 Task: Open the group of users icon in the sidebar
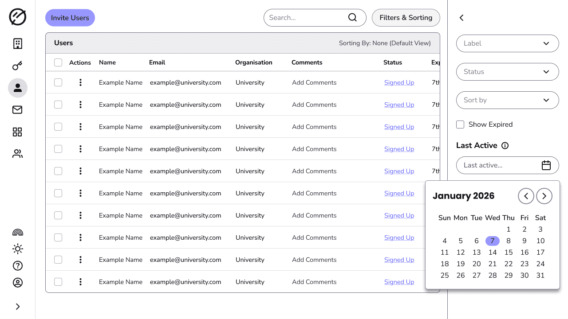click(x=18, y=154)
